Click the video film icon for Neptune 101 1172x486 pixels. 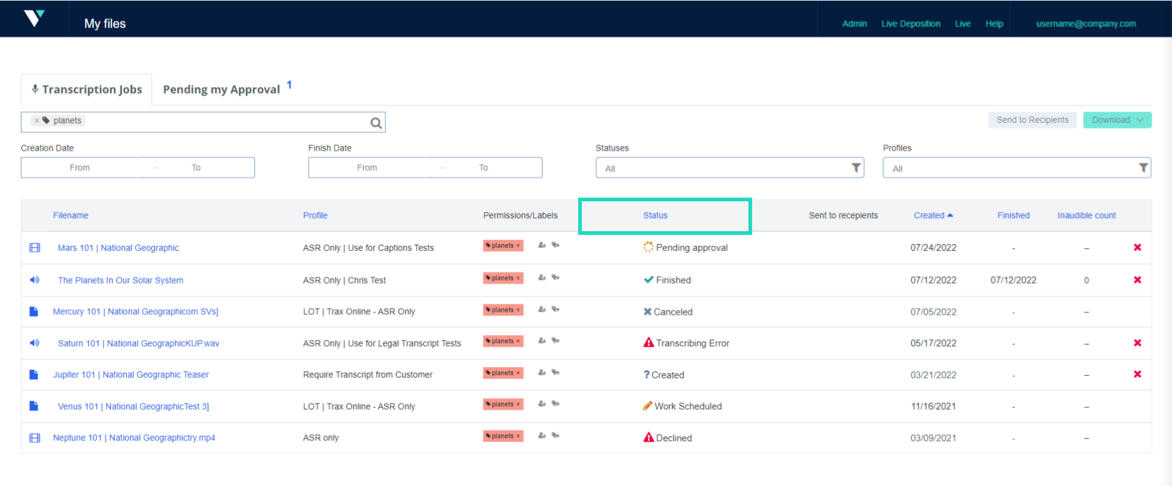[x=34, y=438]
